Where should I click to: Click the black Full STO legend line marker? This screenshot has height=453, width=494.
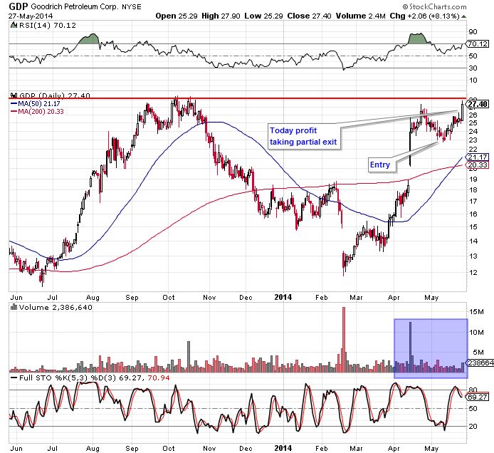(14, 377)
